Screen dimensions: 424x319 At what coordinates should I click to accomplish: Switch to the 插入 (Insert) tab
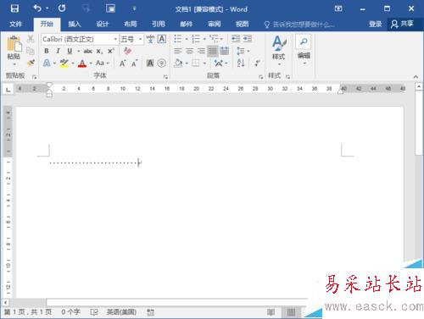click(75, 24)
